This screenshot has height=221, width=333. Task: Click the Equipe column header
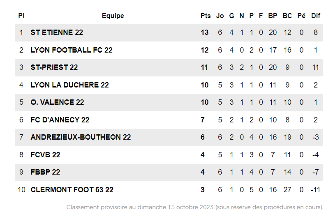tap(113, 16)
